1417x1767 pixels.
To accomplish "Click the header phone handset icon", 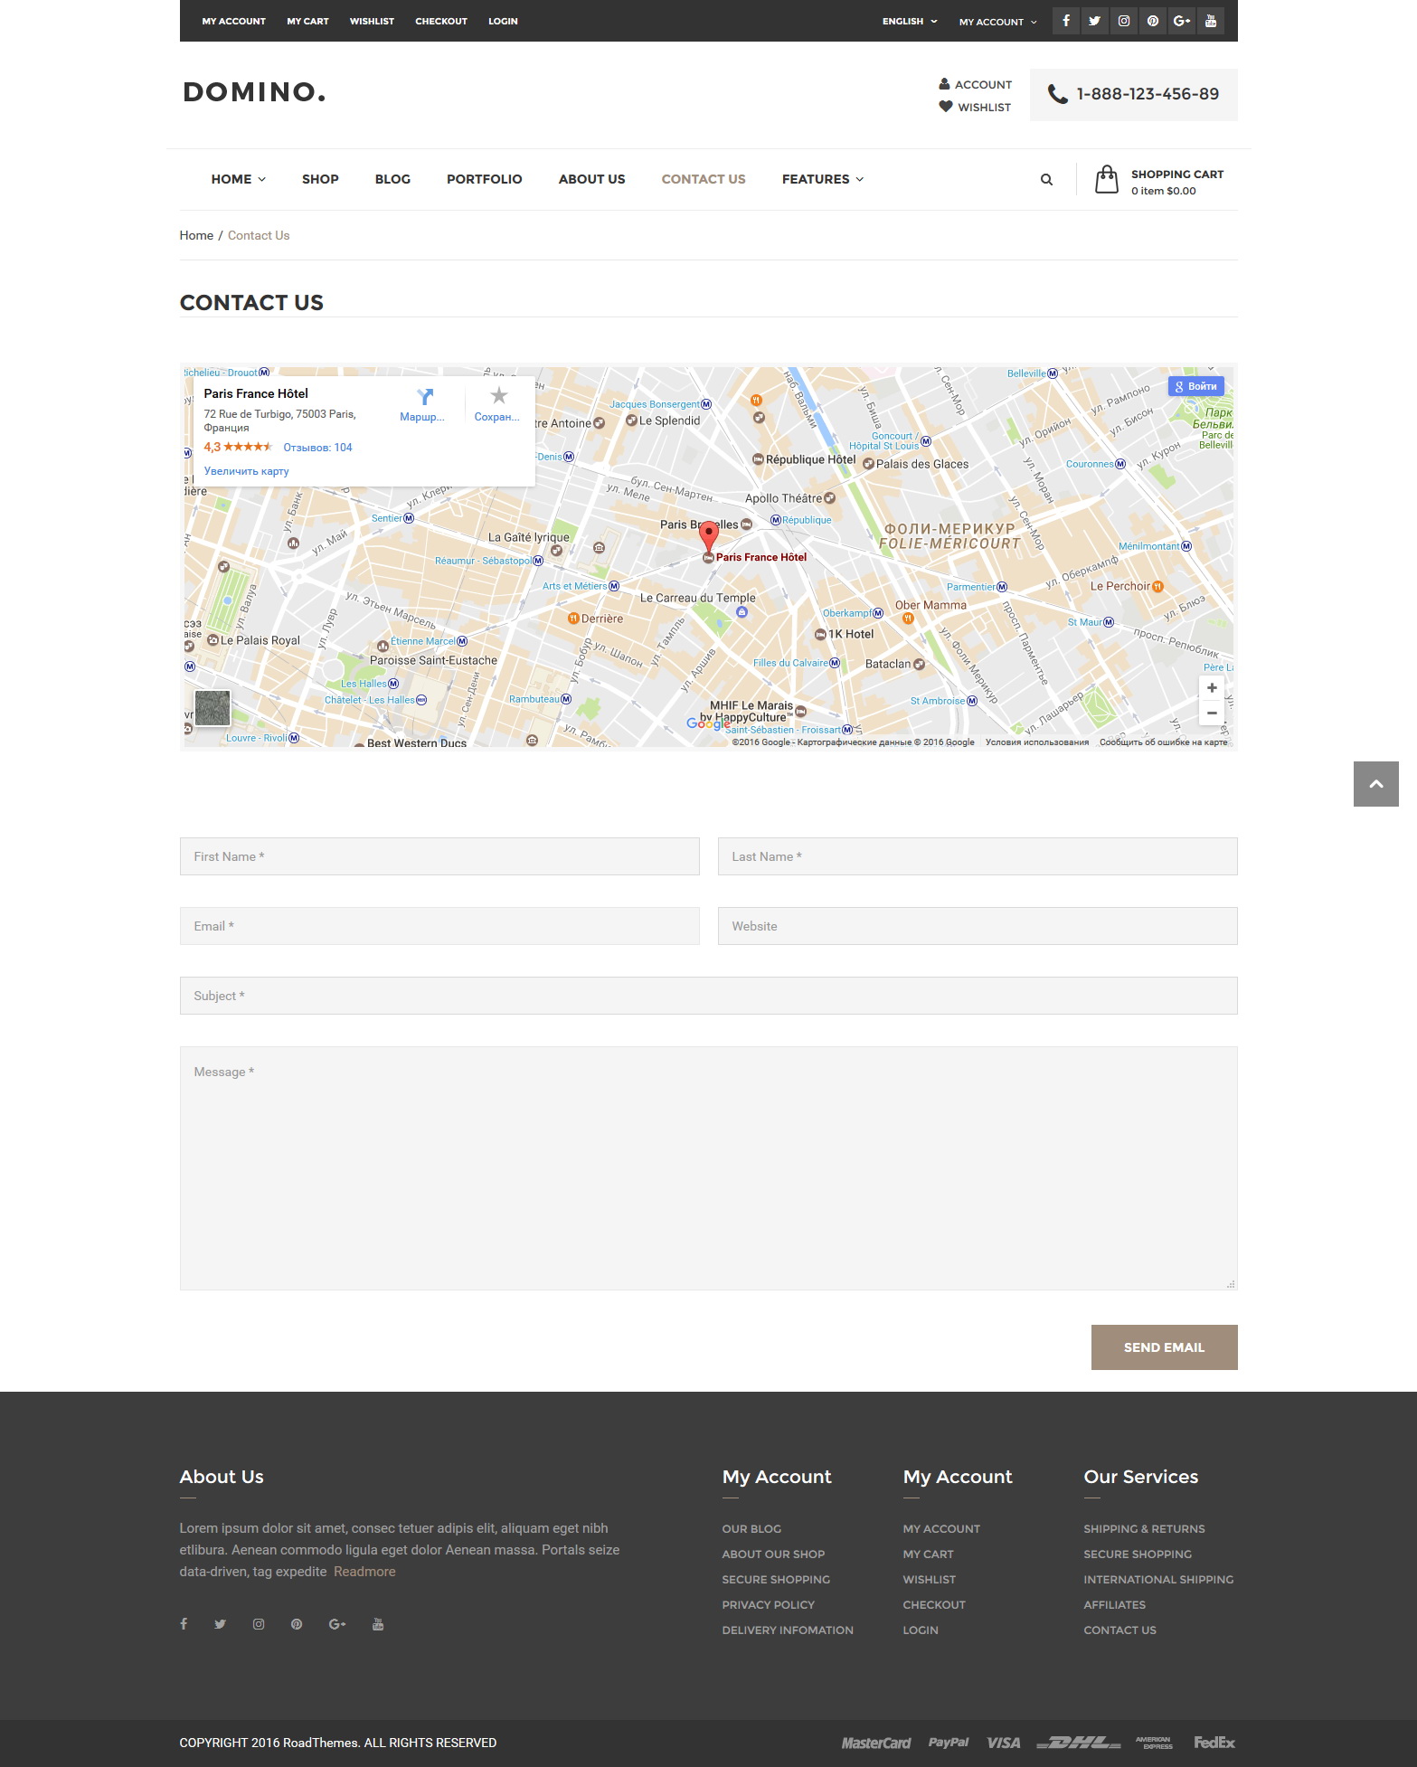I will [1057, 94].
